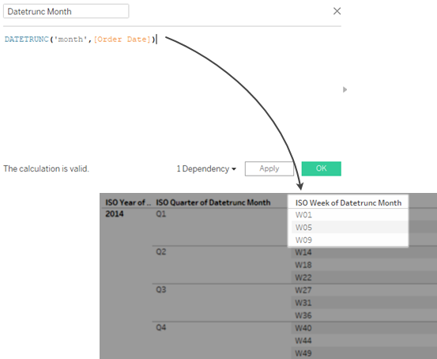Select the ISO Quarter of Datetrunc Month header

click(213, 202)
